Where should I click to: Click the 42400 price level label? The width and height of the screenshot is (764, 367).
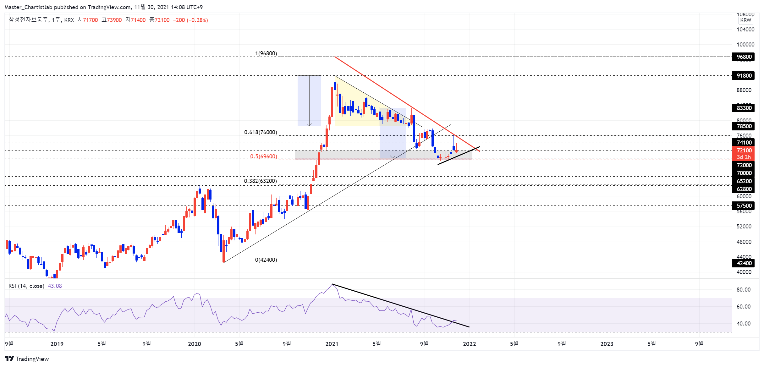click(743, 263)
